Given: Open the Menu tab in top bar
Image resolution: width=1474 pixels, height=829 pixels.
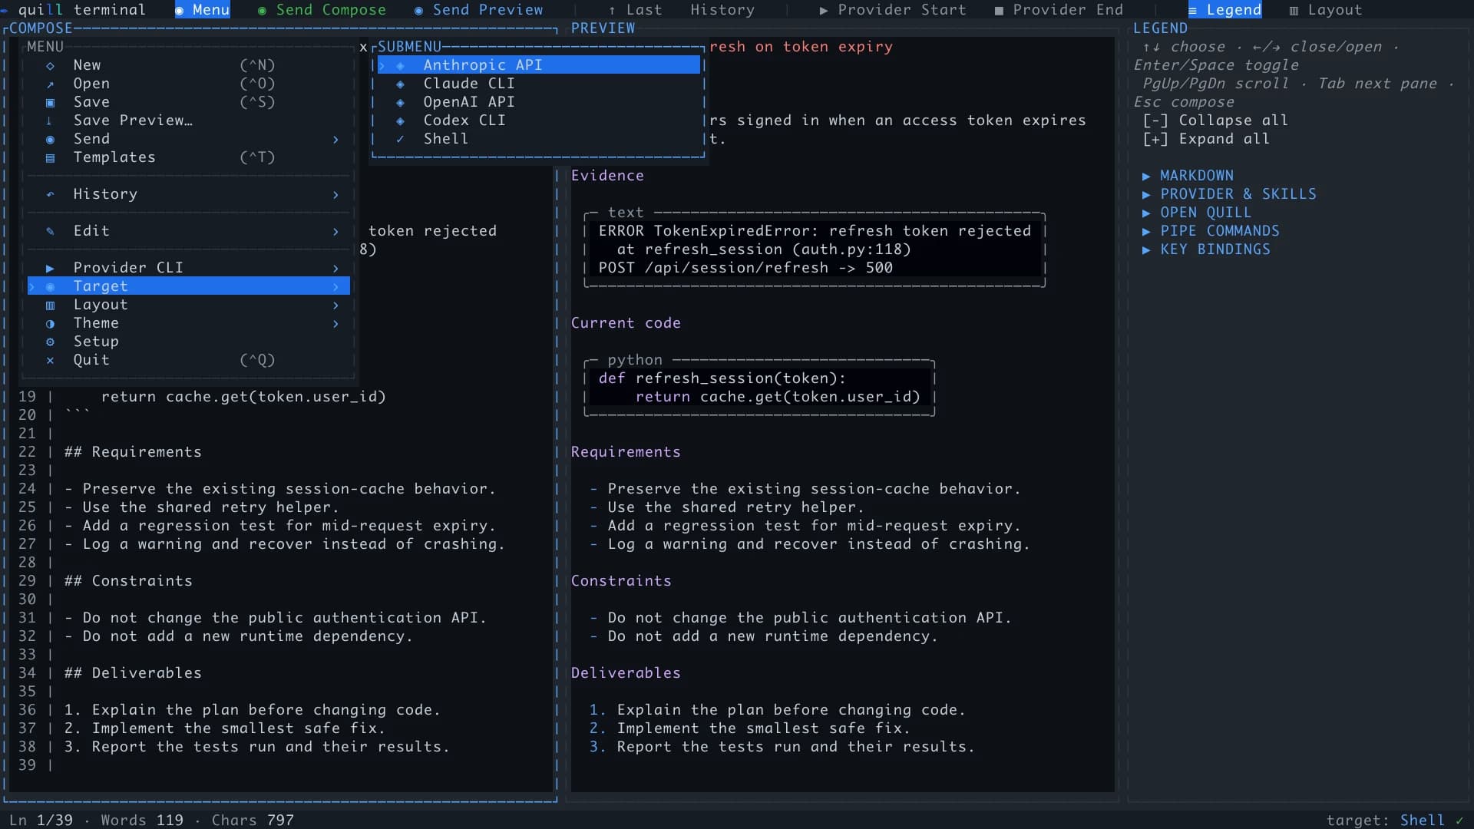Looking at the screenshot, I should tap(203, 10).
